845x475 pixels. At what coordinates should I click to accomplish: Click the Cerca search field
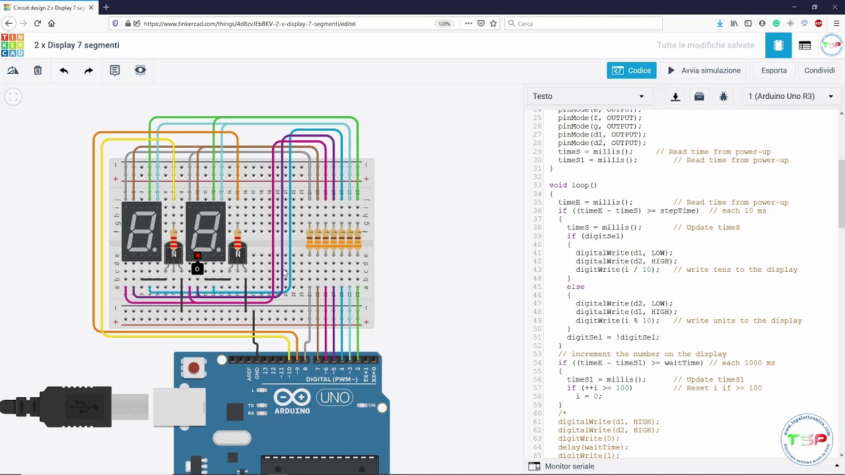pyautogui.click(x=584, y=24)
